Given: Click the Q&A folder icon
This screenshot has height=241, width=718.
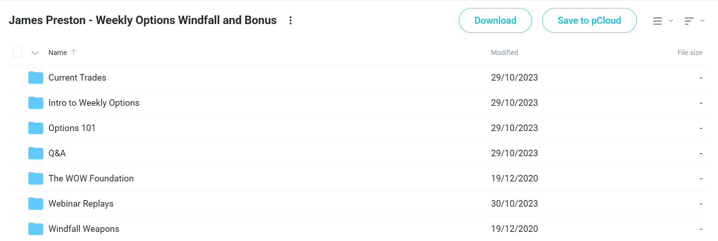Looking at the screenshot, I should (36, 153).
